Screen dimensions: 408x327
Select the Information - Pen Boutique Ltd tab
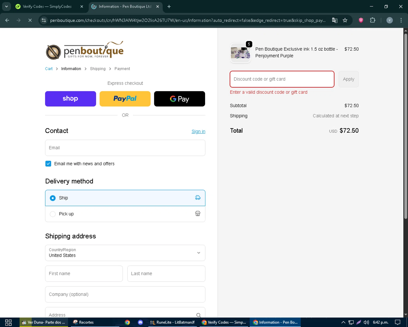(x=125, y=7)
